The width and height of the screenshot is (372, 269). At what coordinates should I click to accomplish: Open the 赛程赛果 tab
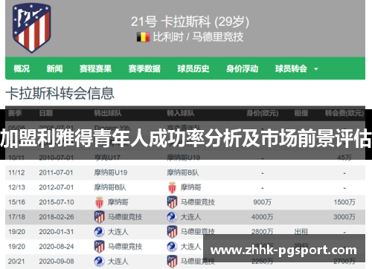pos(95,68)
